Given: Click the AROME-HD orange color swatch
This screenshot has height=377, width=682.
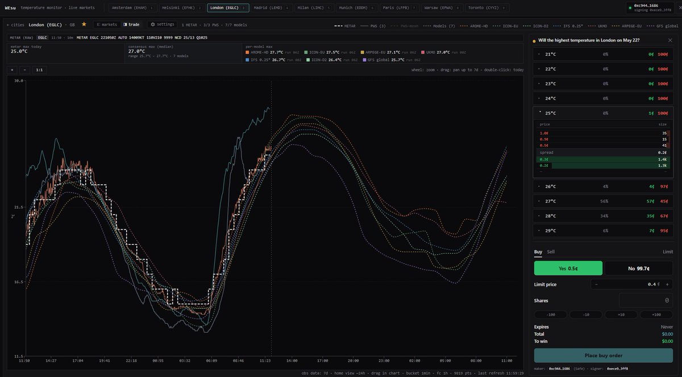Looking at the screenshot, I should click(248, 52).
